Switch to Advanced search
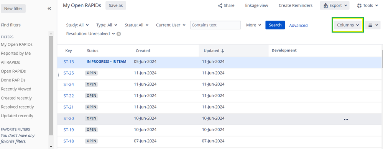This screenshot has height=149, width=383. [x=298, y=25]
